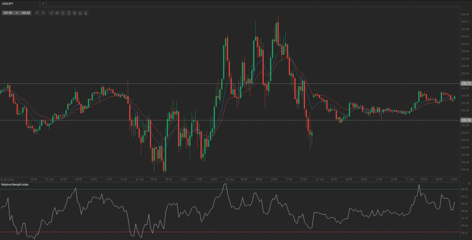The width and height of the screenshot is (472, 240).
Task: Click the small square between bid and ask
Action: [16, 13]
